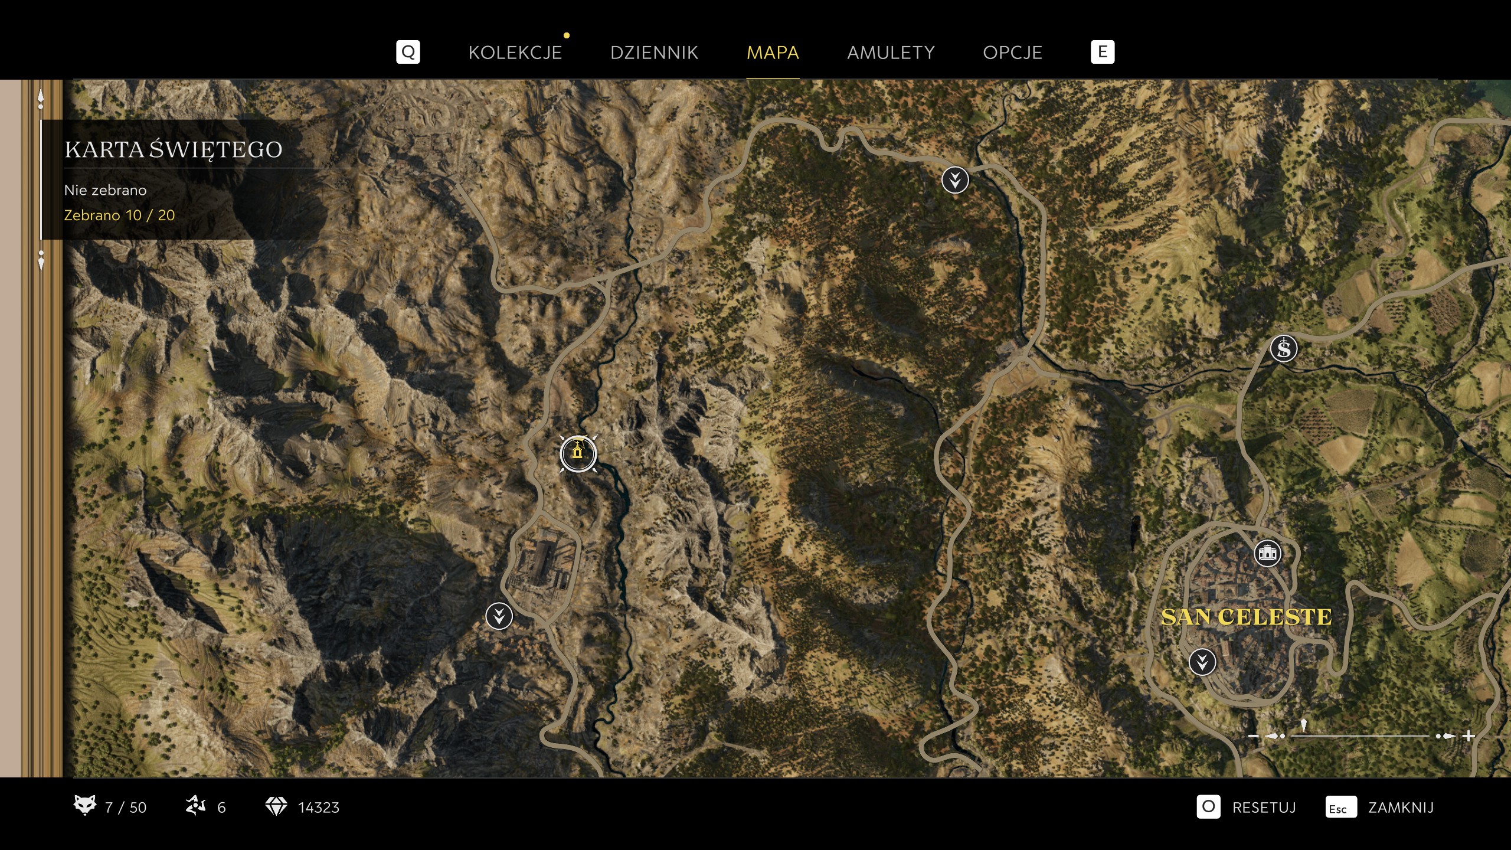
Task: Click the SAN CELESTE town label
Action: (1246, 617)
